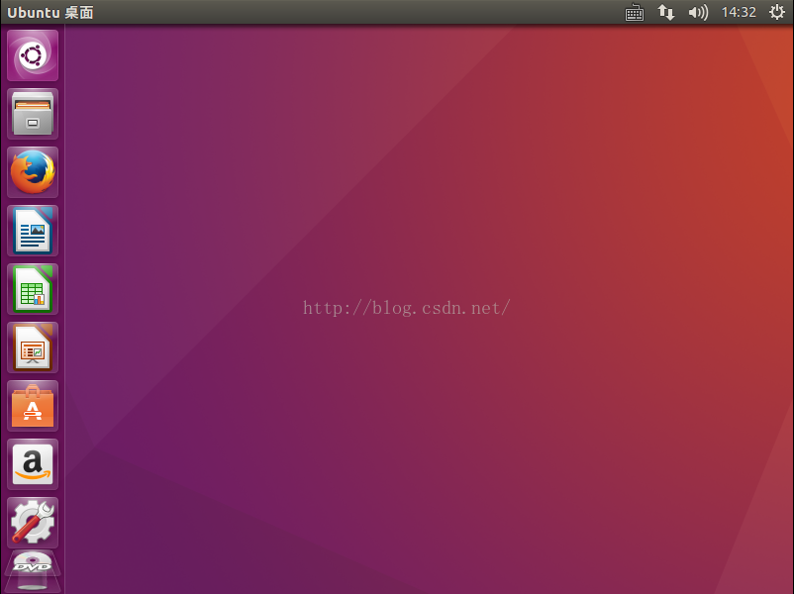Open the Files manager from the launcher
Image resolution: width=794 pixels, height=594 pixels.
[33, 114]
